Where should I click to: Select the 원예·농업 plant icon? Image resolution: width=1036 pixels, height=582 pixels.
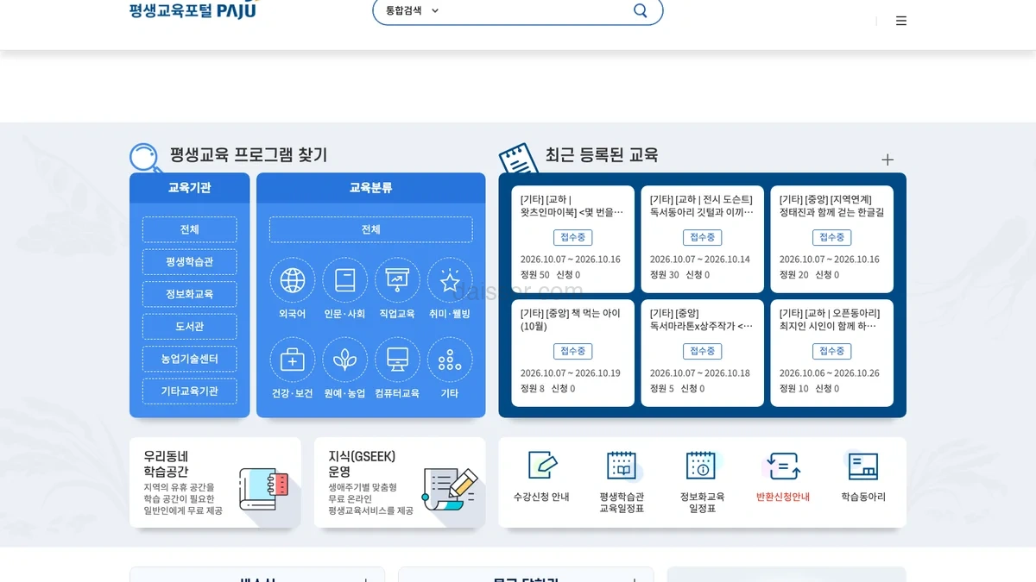pos(345,360)
